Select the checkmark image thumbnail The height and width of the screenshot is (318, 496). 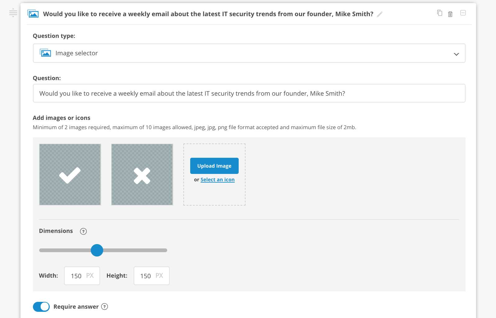pos(70,175)
